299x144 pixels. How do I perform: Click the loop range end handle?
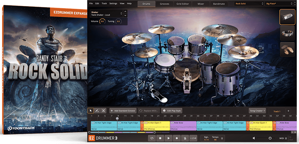point(155,132)
